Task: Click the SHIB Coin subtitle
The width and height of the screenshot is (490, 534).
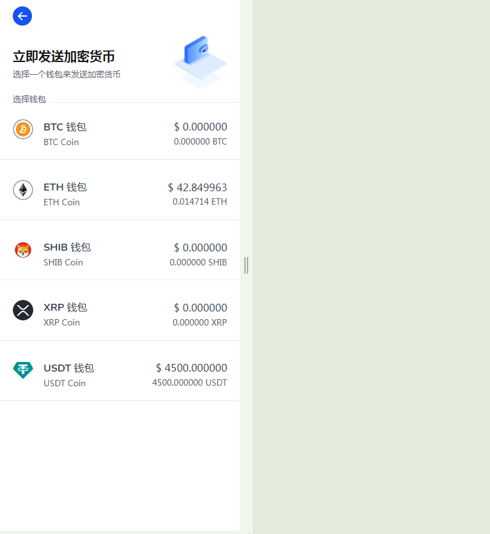Action: coord(63,262)
